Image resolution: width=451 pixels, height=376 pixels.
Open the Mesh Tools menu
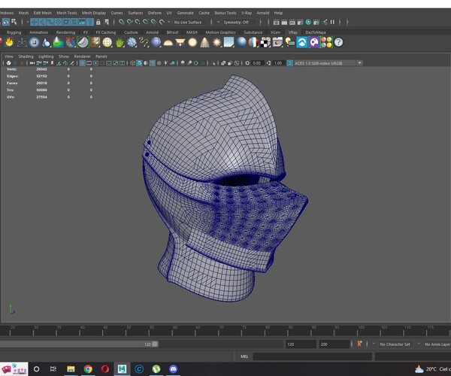[x=67, y=13]
